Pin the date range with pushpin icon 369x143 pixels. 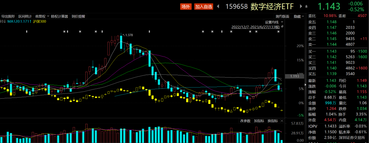tap(282, 27)
